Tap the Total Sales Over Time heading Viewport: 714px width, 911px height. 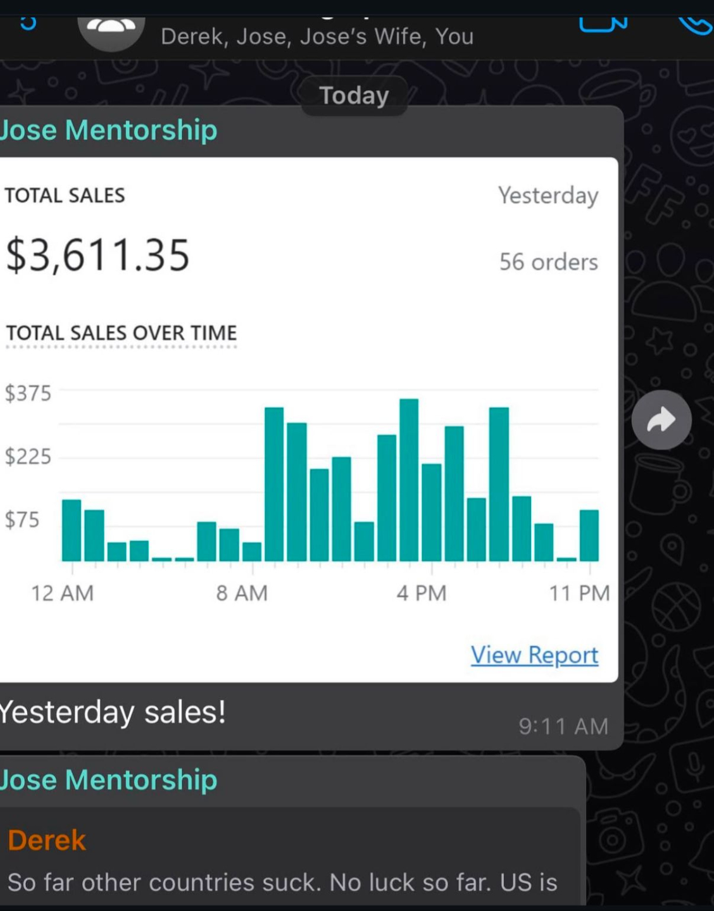click(x=122, y=333)
